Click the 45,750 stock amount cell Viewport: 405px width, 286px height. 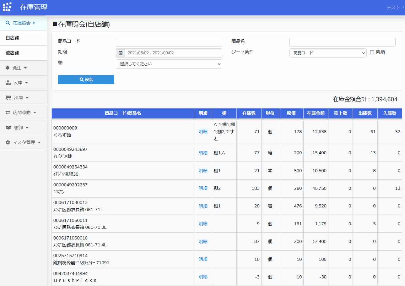tap(316, 188)
